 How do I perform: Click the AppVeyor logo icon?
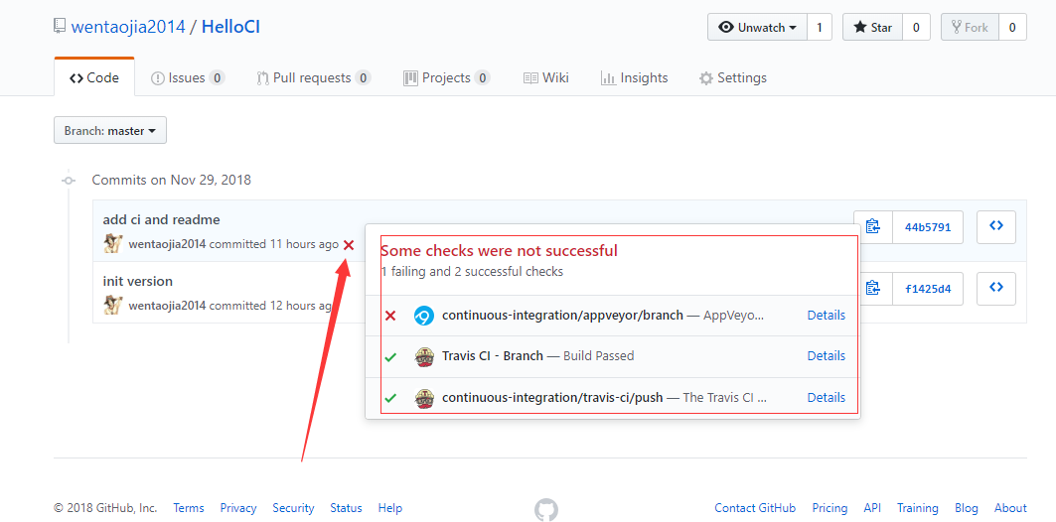click(x=424, y=316)
